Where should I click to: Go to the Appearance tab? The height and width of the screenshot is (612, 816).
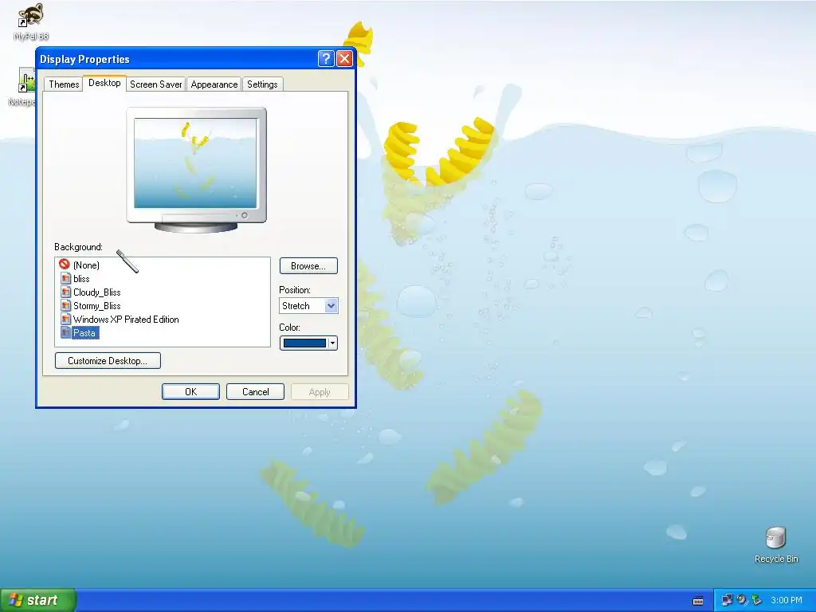(x=214, y=84)
